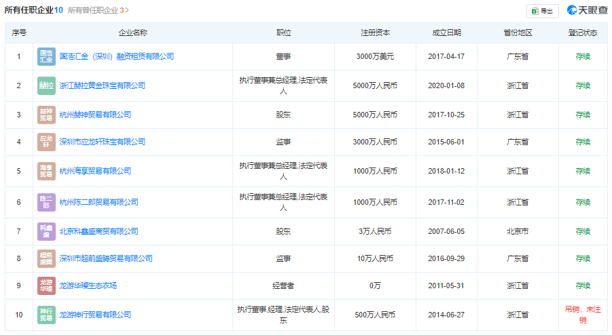Click the 陈二郎 purple logo icon
Viewport: 612px width, 335px height.
(46, 203)
